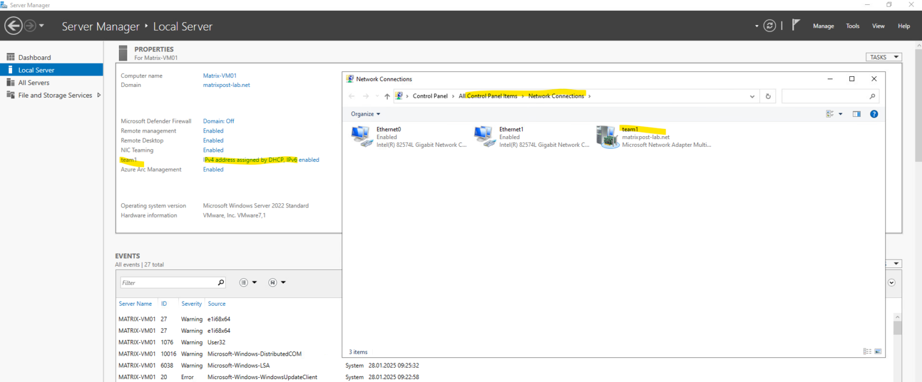Expand the change view dropdown arrow
The image size is (922, 382).
tap(840, 113)
